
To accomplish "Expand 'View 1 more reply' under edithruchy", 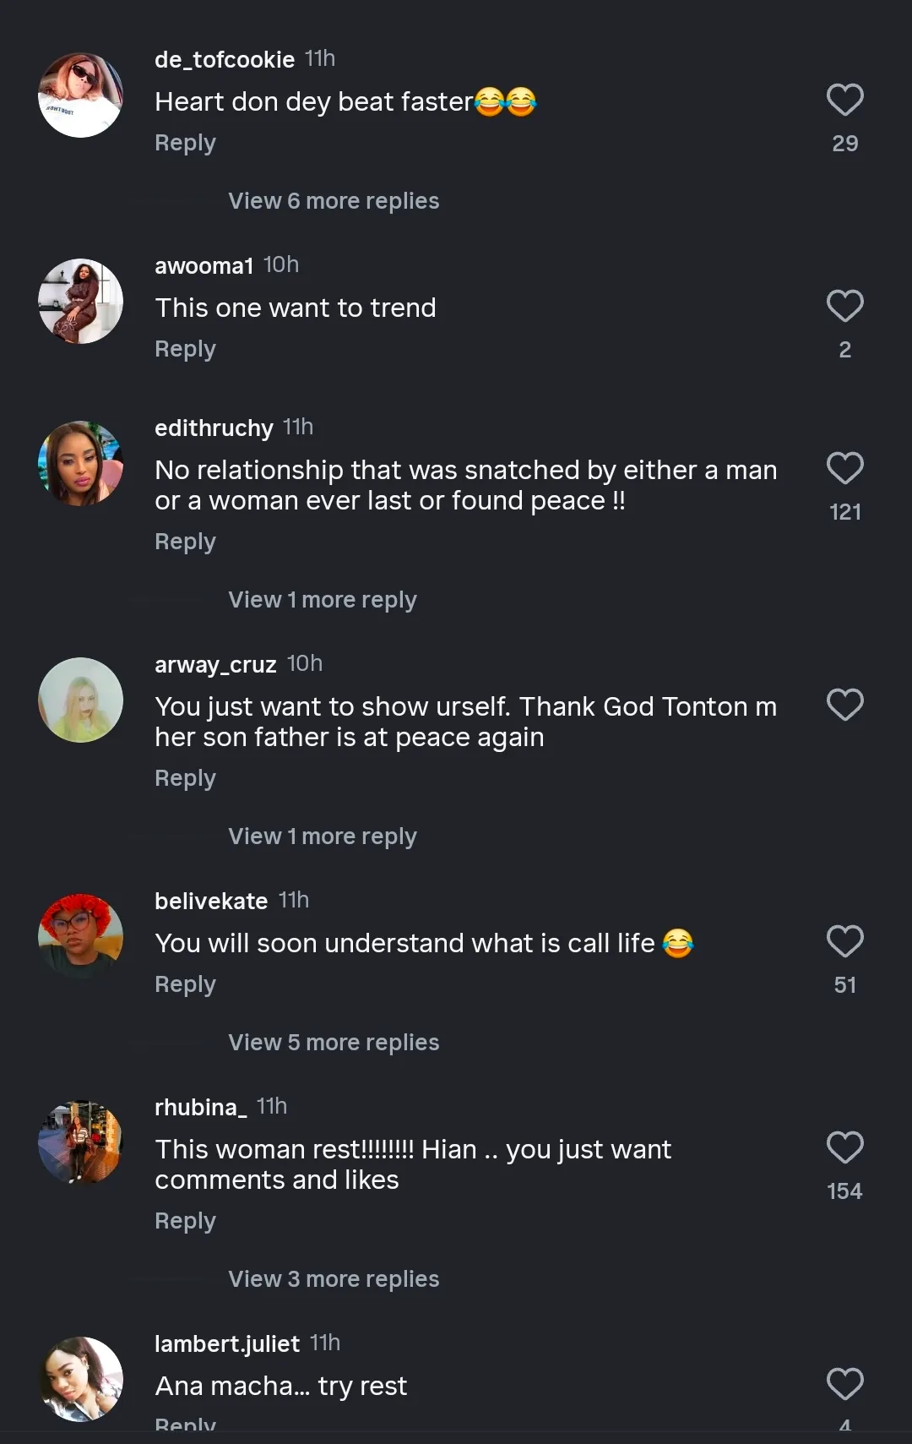I will [x=322, y=600].
